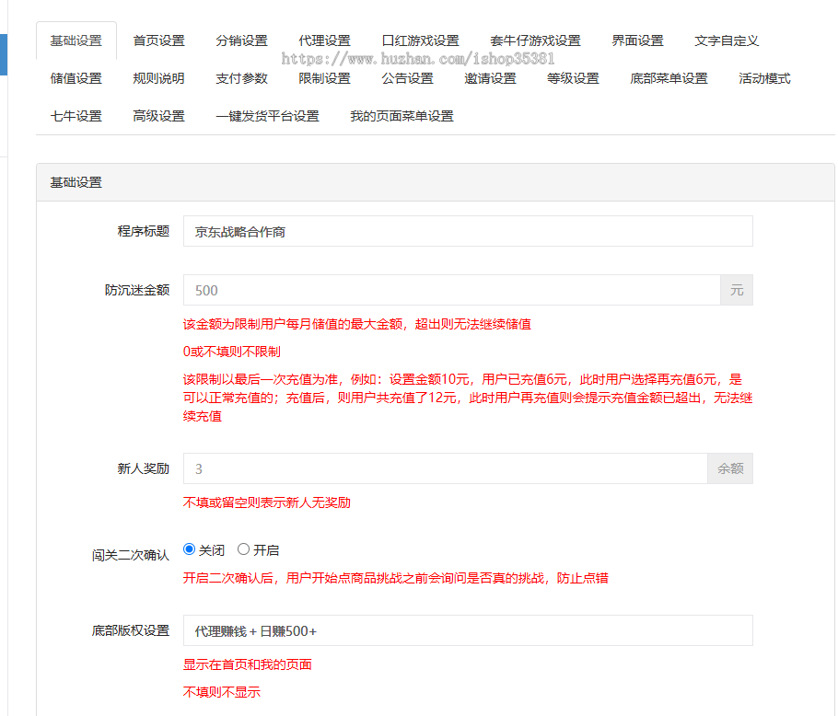The image size is (838, 716).
Task: Go to the 代理设置 tab
Action: [x=324, y=40]
